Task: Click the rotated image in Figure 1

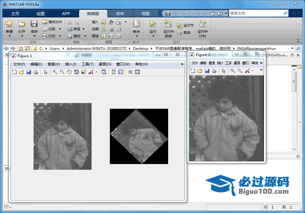Action: [139, 136]
